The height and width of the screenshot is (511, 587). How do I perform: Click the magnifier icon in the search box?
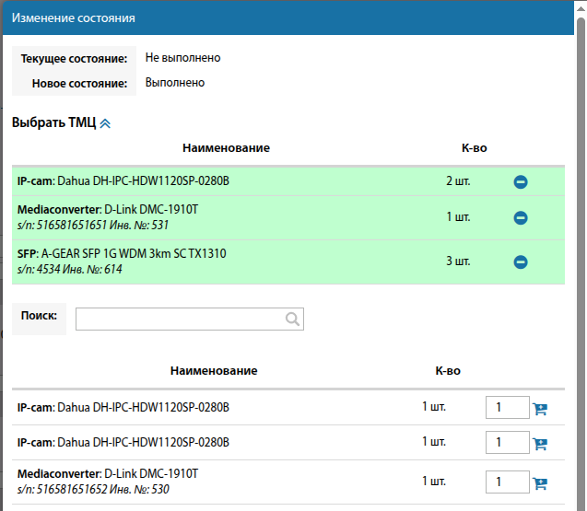click(292, 319)
